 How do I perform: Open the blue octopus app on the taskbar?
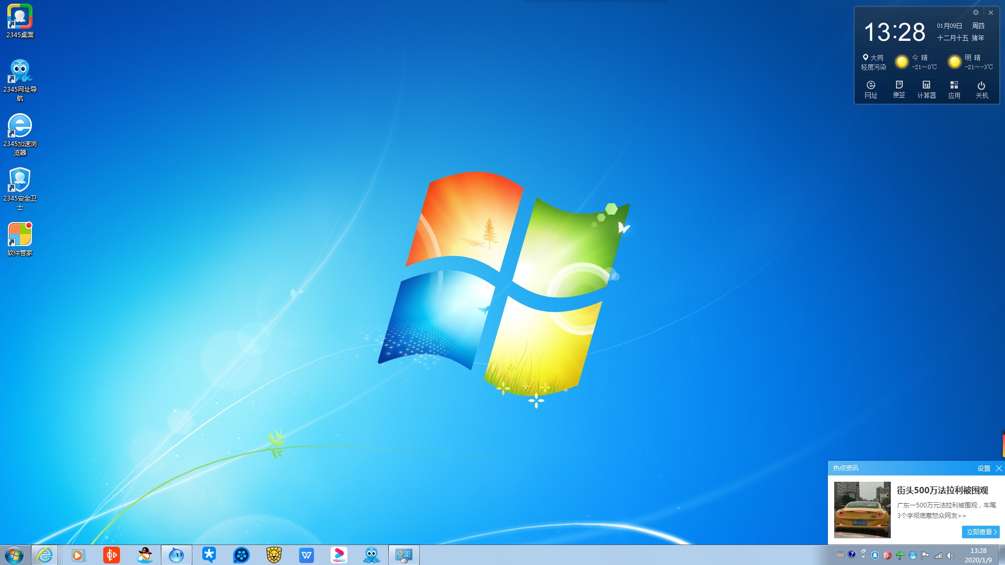click(x=372, y=555)
